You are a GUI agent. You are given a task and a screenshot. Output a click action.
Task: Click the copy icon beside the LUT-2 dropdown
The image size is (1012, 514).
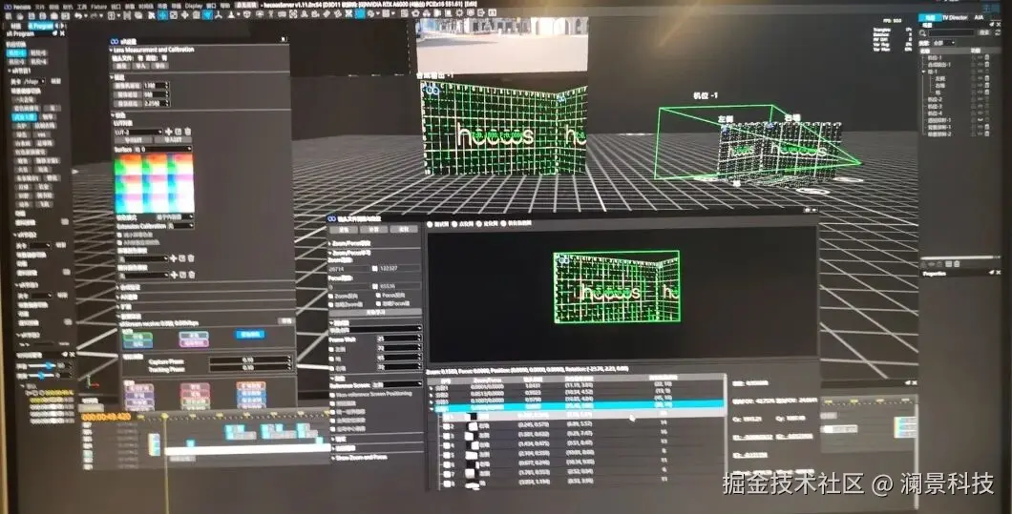coord(179,132)
